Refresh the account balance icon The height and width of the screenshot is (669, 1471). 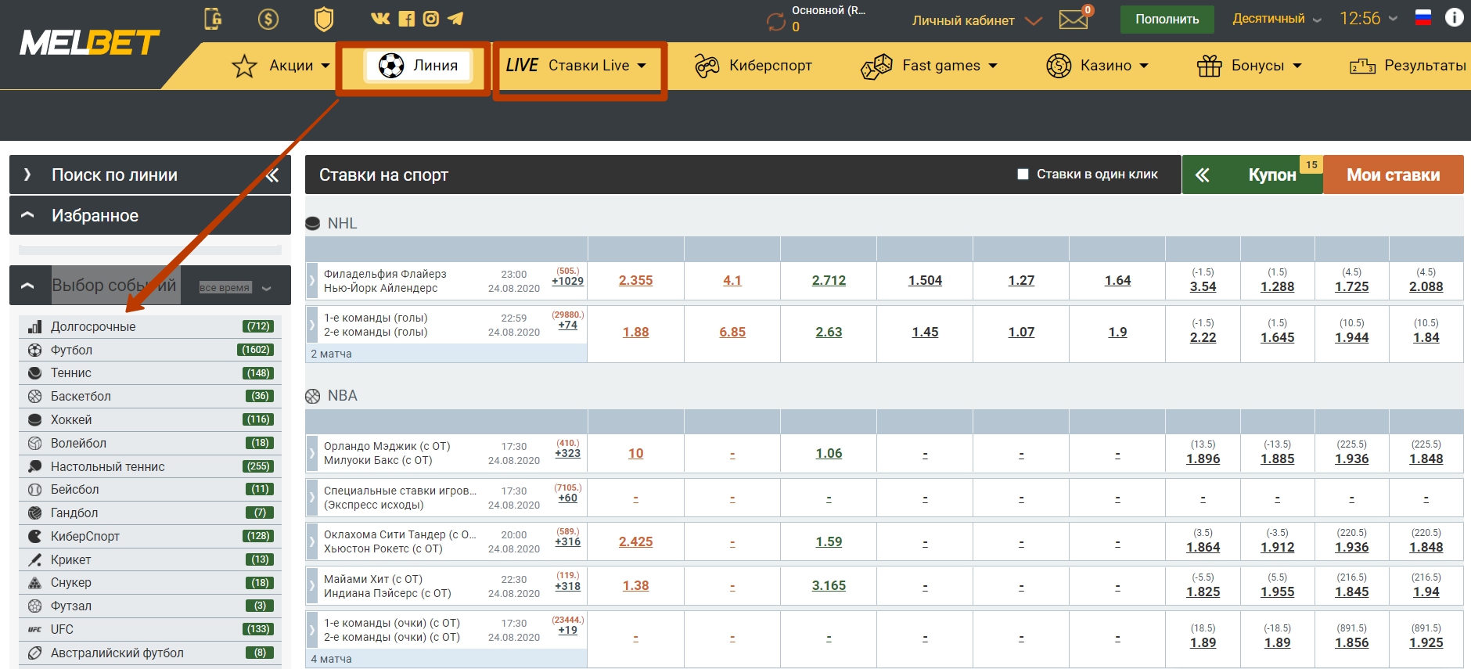tap(776, 22)
